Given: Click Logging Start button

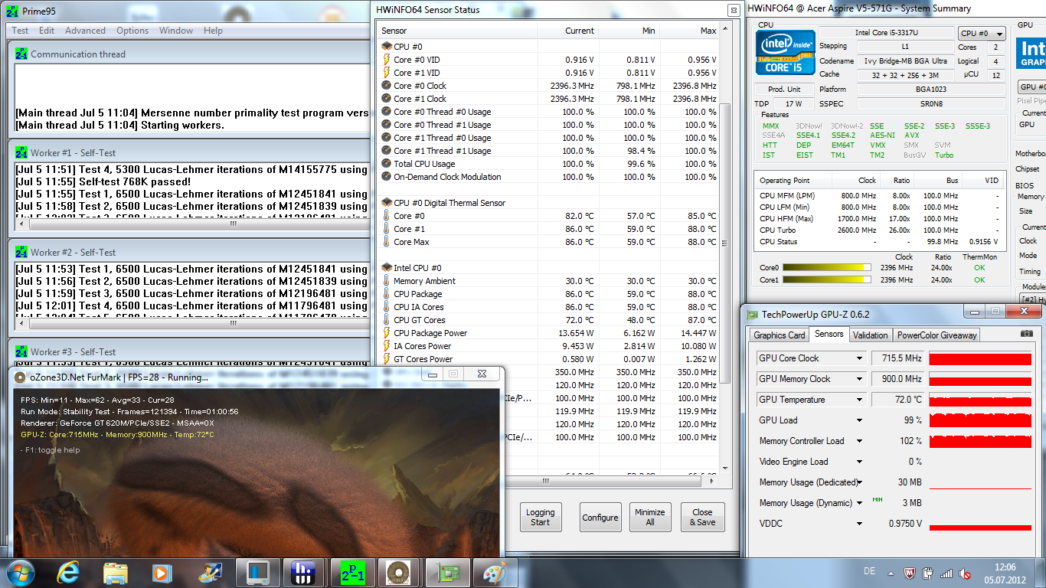Looking at the screenshot, I should click(x=541, y=518).
